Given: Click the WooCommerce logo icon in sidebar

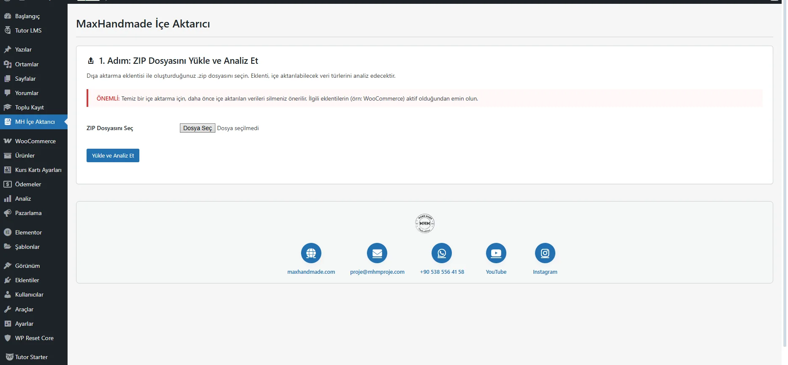Looking at the screenshot, I should (x=8, y=141).
